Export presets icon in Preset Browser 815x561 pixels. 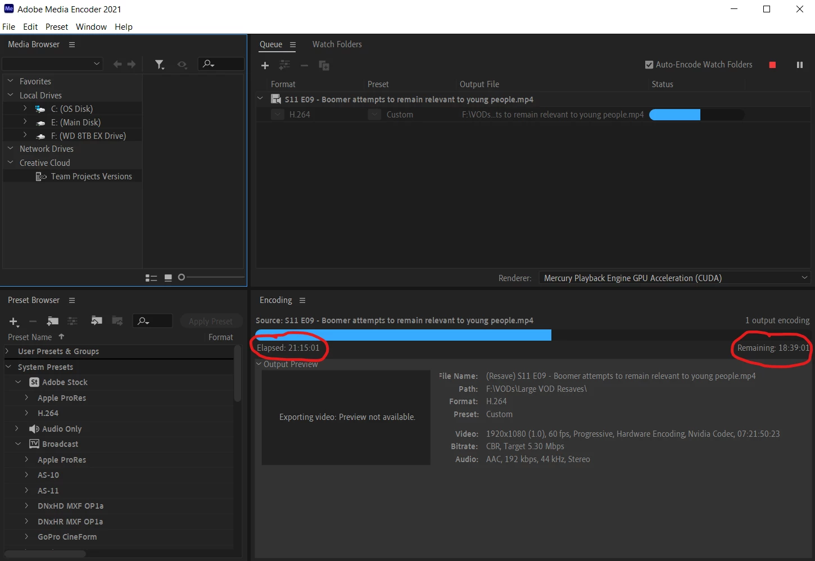pyautogui.click(x=117, y=321)
